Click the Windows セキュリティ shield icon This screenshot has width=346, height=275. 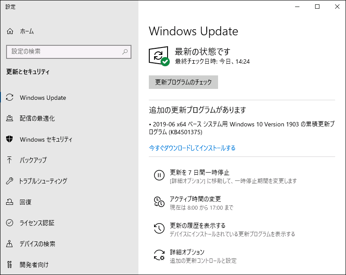10,139
